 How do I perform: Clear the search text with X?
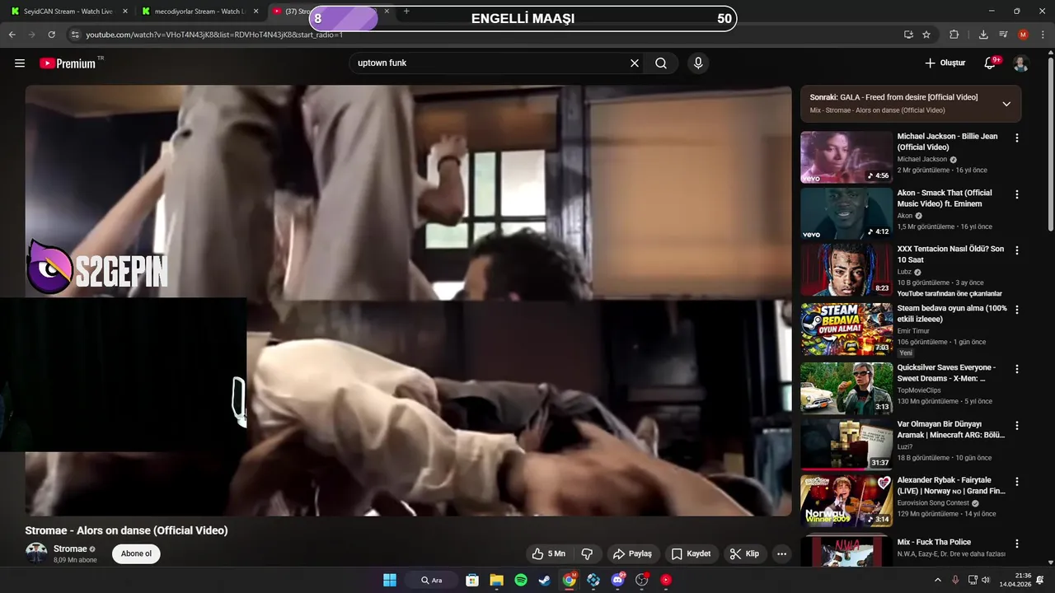coord(635,63)
